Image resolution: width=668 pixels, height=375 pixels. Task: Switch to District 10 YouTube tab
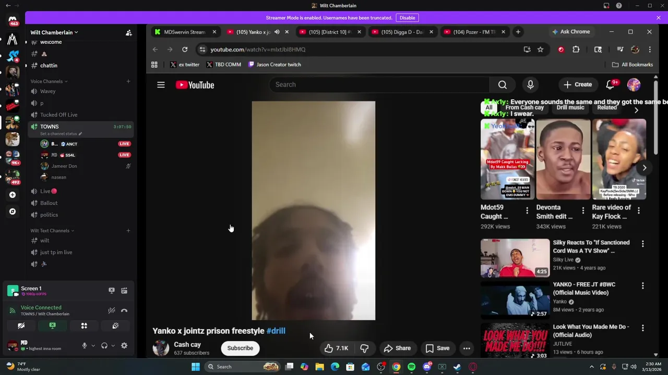[330, 32]
